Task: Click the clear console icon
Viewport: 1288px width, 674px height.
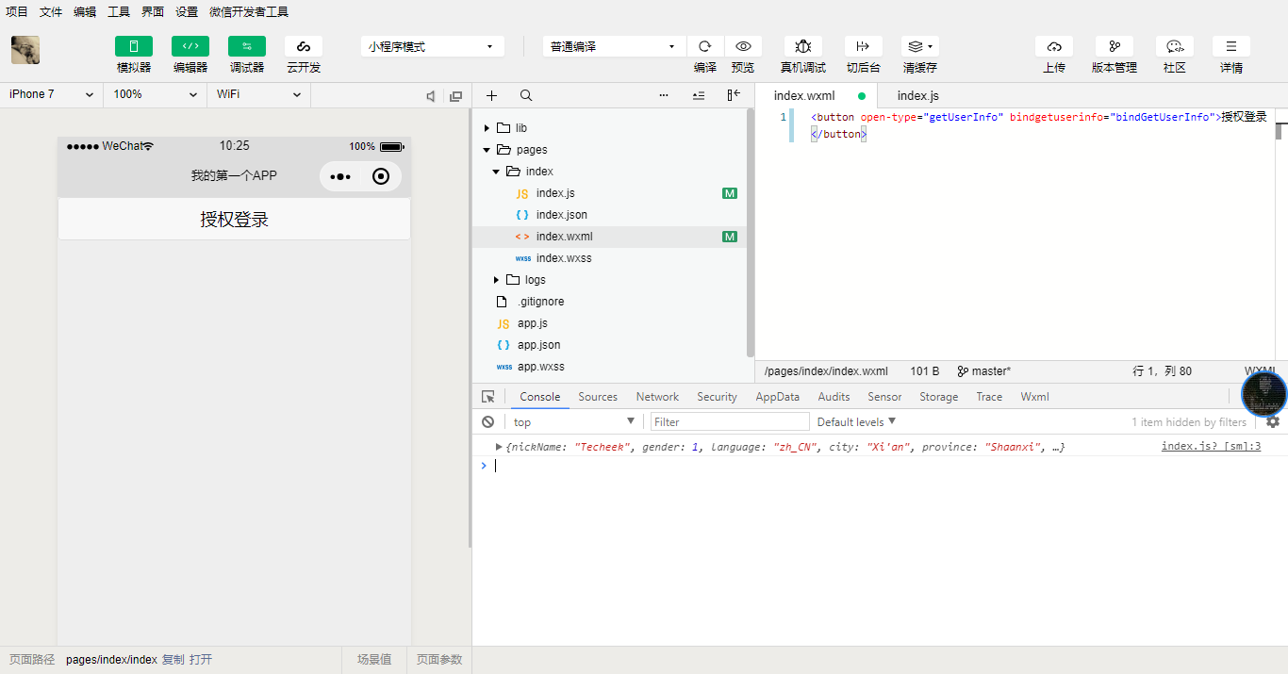Action: [x=487, y=422]
